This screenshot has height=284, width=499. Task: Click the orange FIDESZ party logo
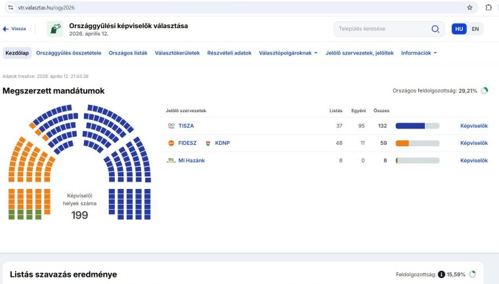(x=171, y=143)
